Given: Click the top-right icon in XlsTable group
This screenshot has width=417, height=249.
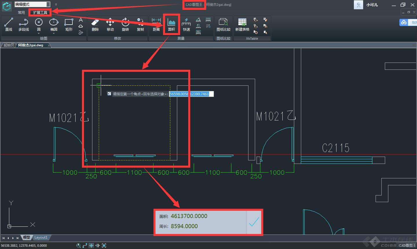Looking at the screenshot, I should click(266, 20).
